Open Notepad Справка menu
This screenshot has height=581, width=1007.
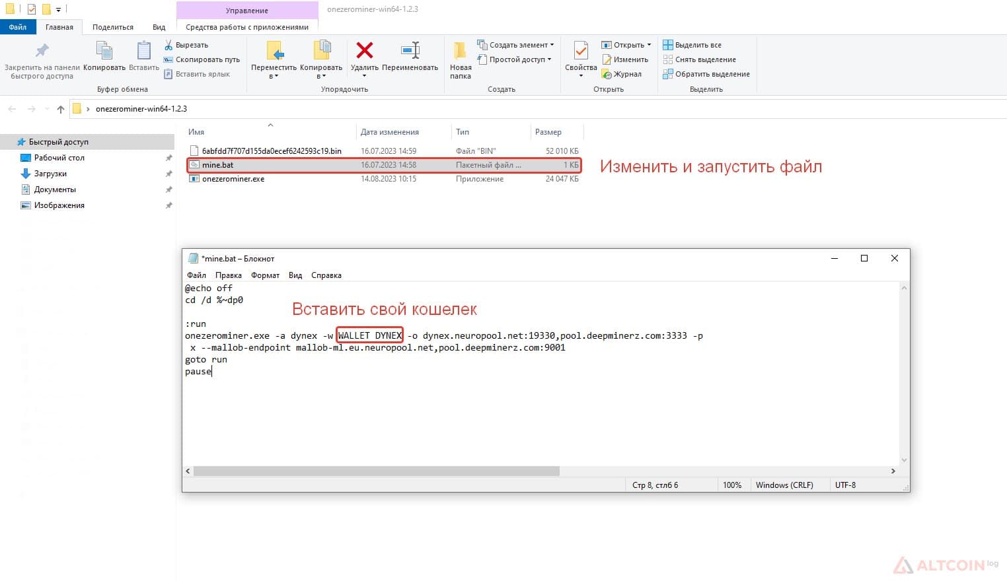pos(326,275)
